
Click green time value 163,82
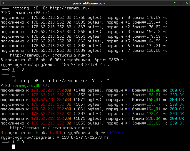tap(154, 123)
